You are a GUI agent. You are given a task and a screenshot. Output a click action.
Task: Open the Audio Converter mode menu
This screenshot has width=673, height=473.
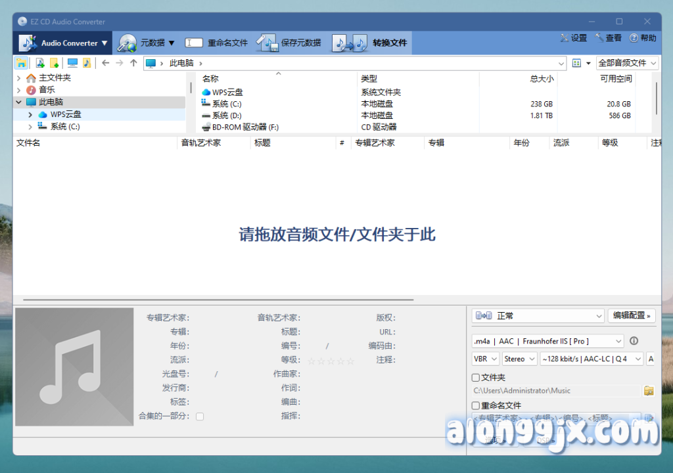click(63, 43)
